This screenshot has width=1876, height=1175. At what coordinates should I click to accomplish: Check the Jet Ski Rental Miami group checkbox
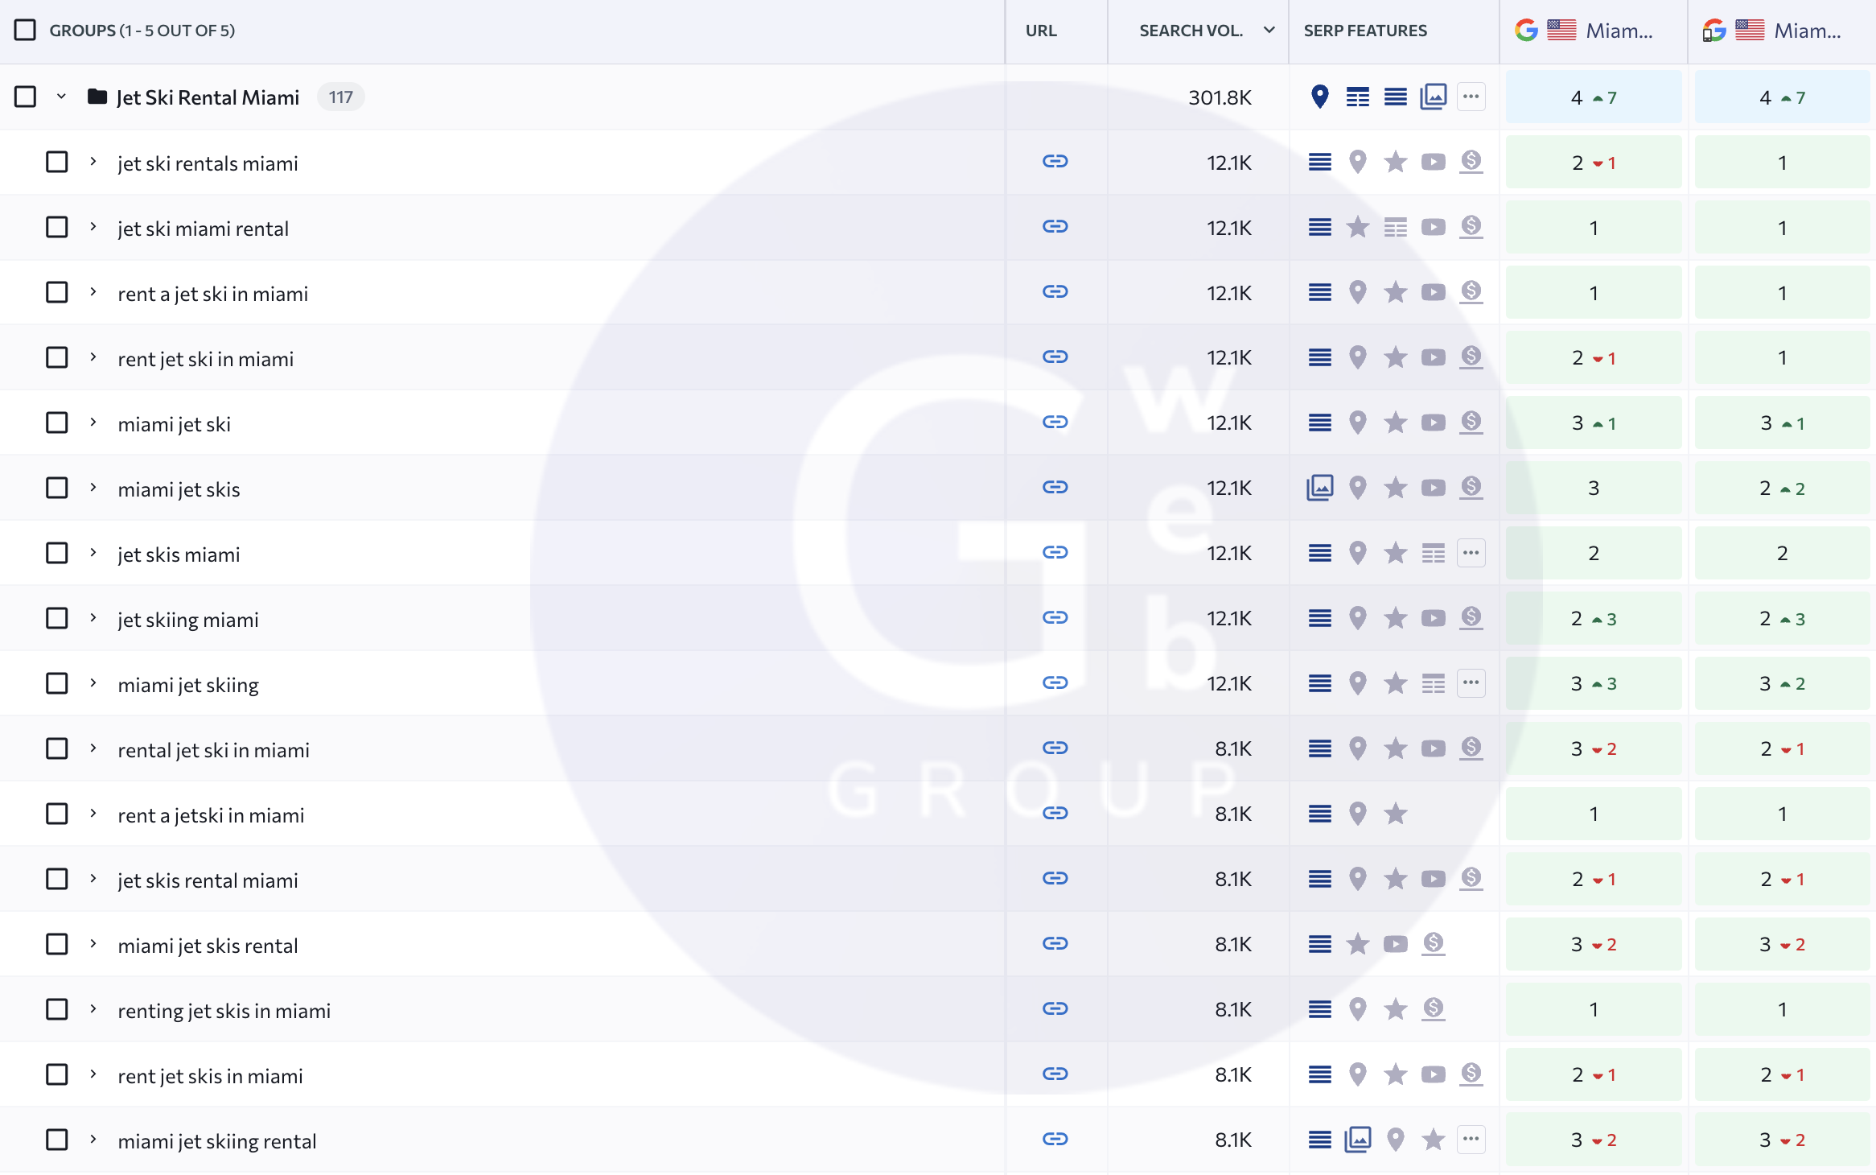tap(25, 97)
